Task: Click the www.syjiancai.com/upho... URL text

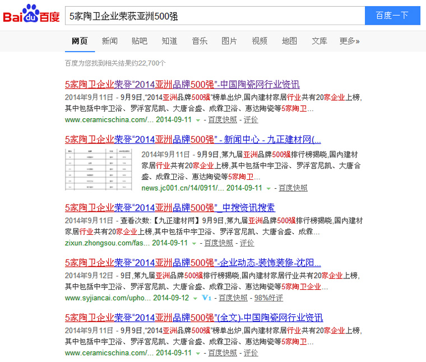Action: pos(108,298)
